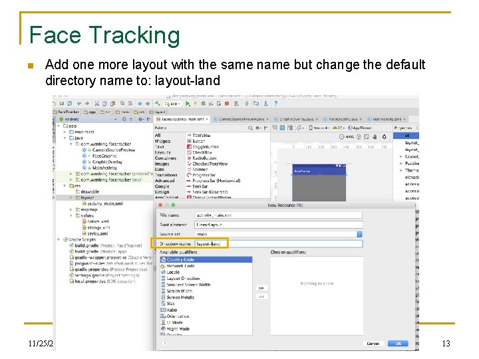Click the Find magnifier icon in main toolbar
Image resolution: width=479 pixels, height=359 pixels.
pos(122,104)
